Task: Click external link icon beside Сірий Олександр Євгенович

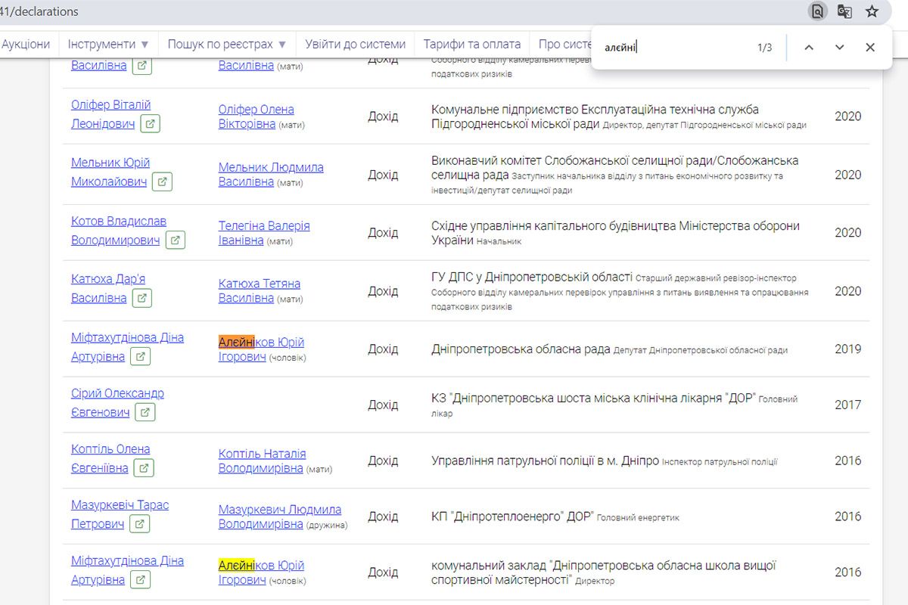Action: coord(145,412)
